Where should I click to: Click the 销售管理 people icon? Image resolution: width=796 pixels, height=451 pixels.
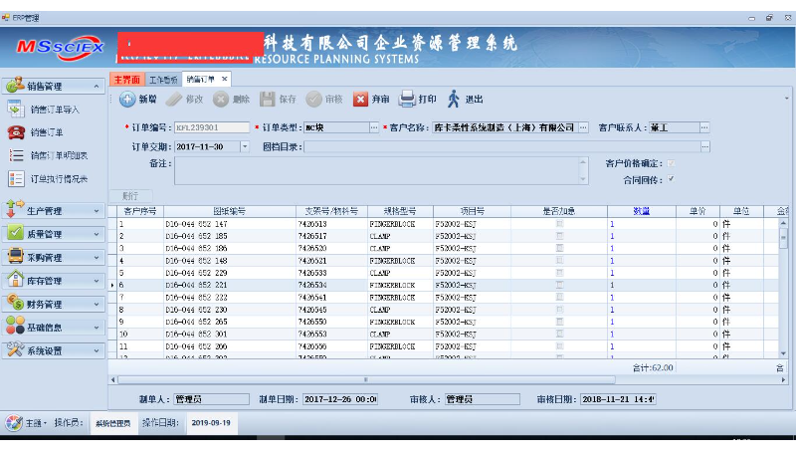[x=15, y=86]
